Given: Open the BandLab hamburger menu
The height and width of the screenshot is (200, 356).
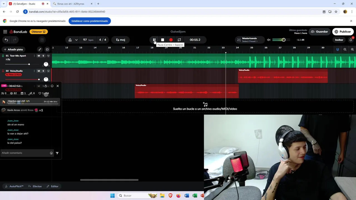Looking at the screenshot, I should (x=5, y=32).
